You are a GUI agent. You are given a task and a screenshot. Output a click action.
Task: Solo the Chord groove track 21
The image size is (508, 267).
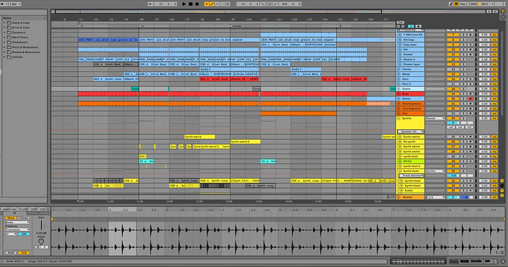tap(463, 103)
